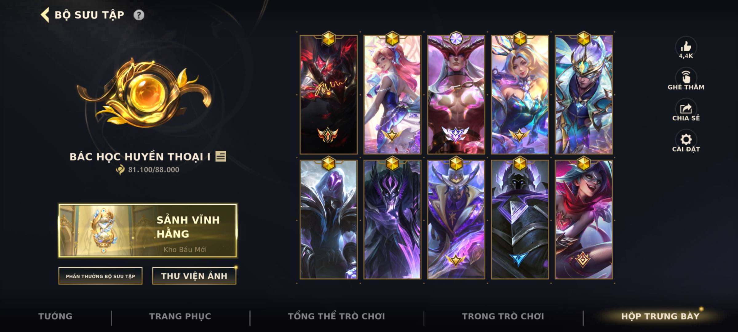
Task: Click the golden collection rank emblem
Action: click(144, 93)
